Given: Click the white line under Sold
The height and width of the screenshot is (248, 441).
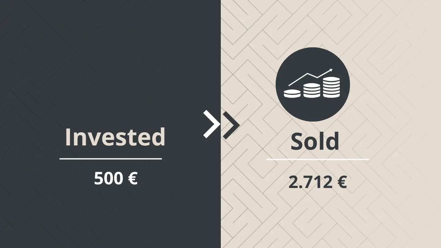Looking at the screenshot, I should point(318,160).
